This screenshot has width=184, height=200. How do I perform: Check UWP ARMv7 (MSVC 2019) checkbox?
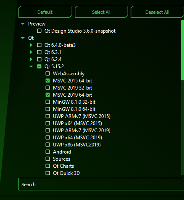click(x=48, y=131)
